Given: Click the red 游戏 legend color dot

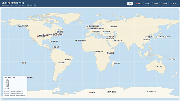Looking at the screenshot, I should (5, 80).
